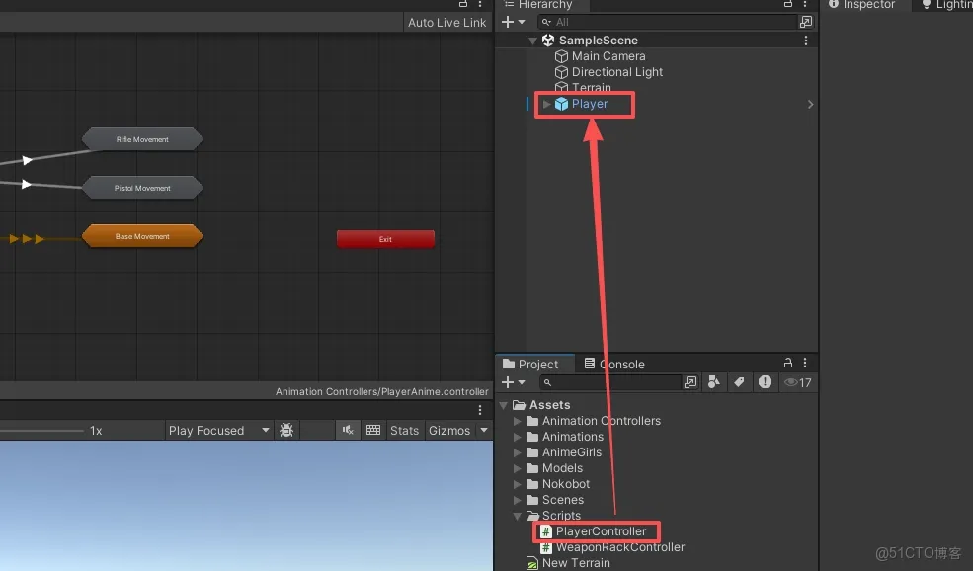Image resolution: width=973 pixels, height=571 pixels.
Task: Toggle Auto Live Link in the Animator
Action: (x=446, y=22)
